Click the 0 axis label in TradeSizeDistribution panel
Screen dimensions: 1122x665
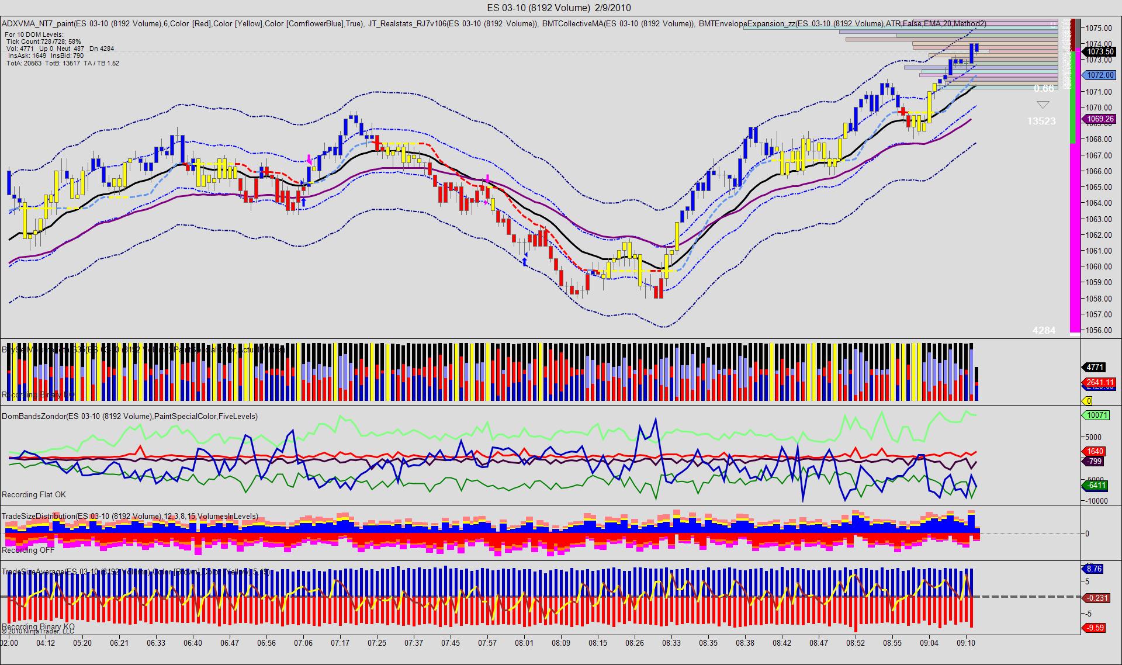pos(1088,534)
